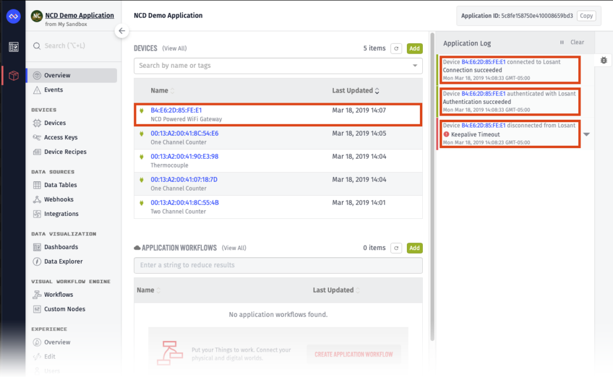Pause the Application Log stream
The image size is (613, 377).
[x=562, y=42]
